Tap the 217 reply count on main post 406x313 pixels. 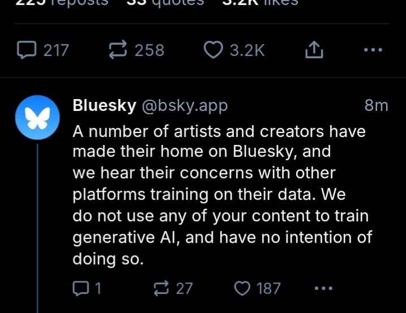click(x=56, y=50)
